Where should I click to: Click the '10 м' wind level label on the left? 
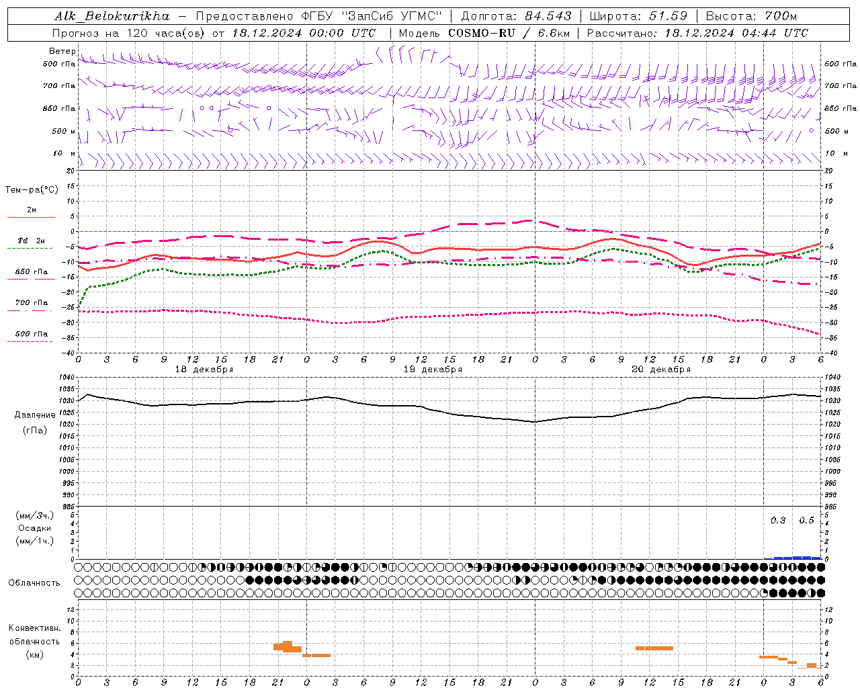(x=64, y=153)
